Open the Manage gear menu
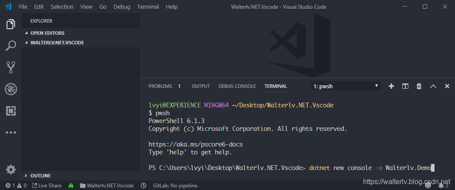This screenshot has height=190, width=455. 11,170
